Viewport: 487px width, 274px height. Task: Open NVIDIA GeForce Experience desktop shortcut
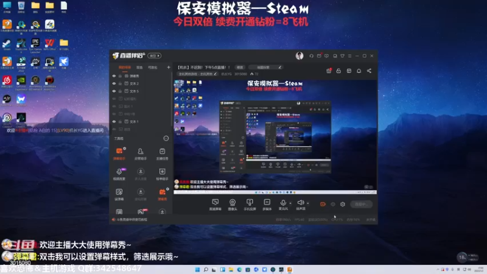click(21, 83)
